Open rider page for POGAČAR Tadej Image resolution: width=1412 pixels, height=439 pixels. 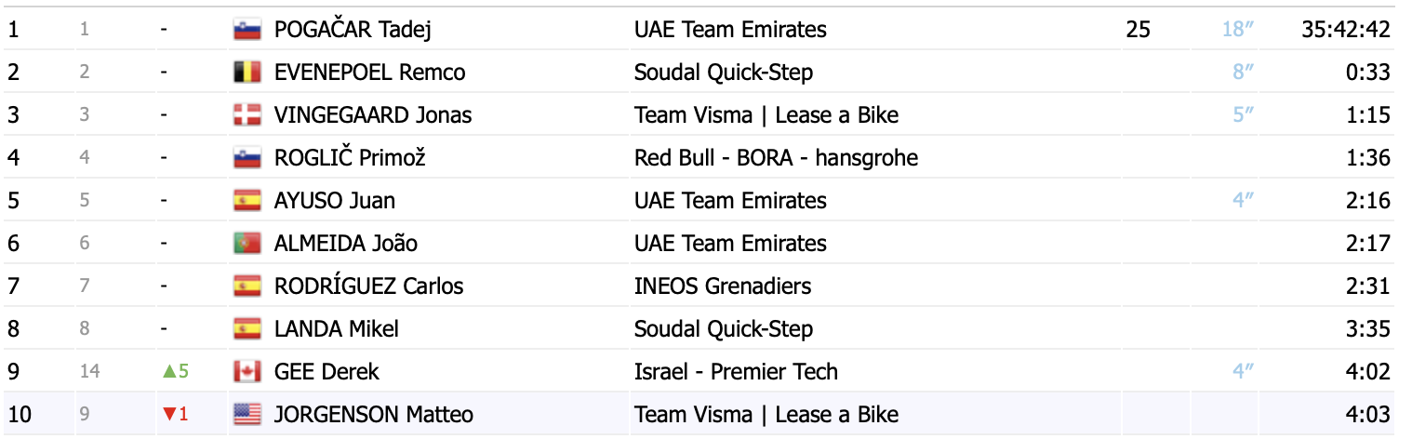pyautogui.click(x=353, y=30)
